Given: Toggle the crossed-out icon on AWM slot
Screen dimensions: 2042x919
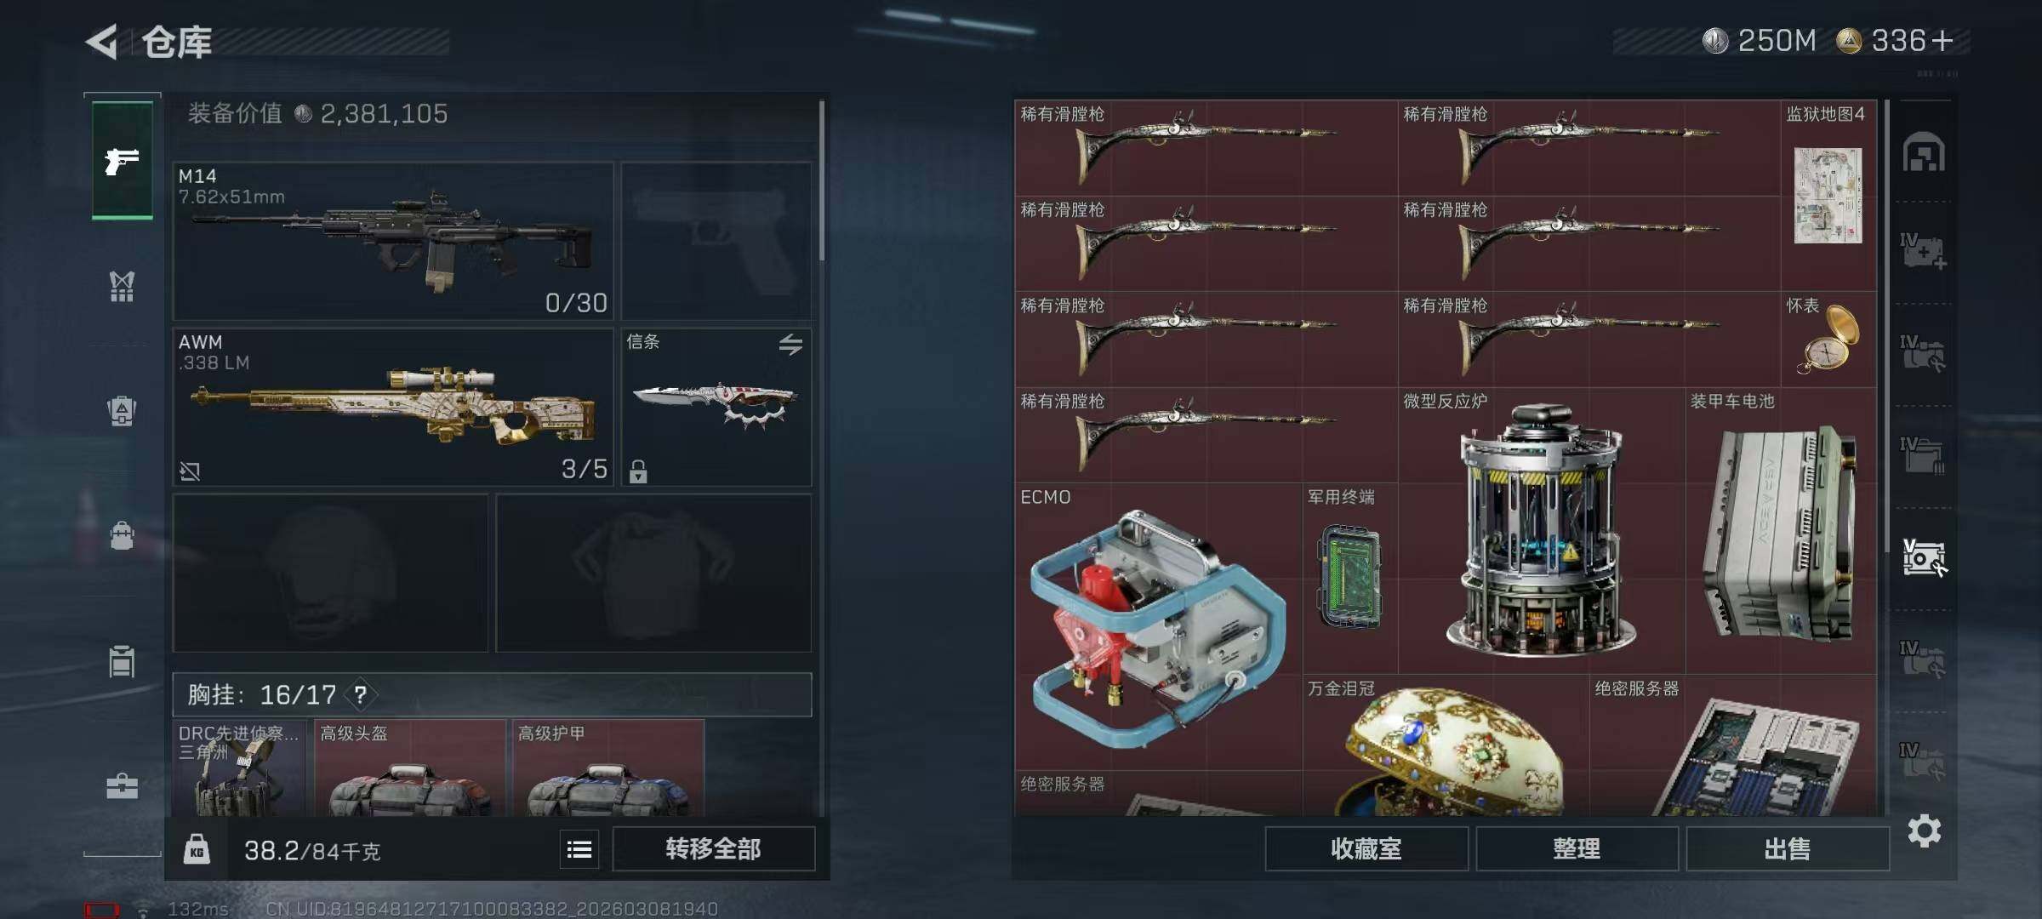Looking at the screenshot, I should 190,471.
